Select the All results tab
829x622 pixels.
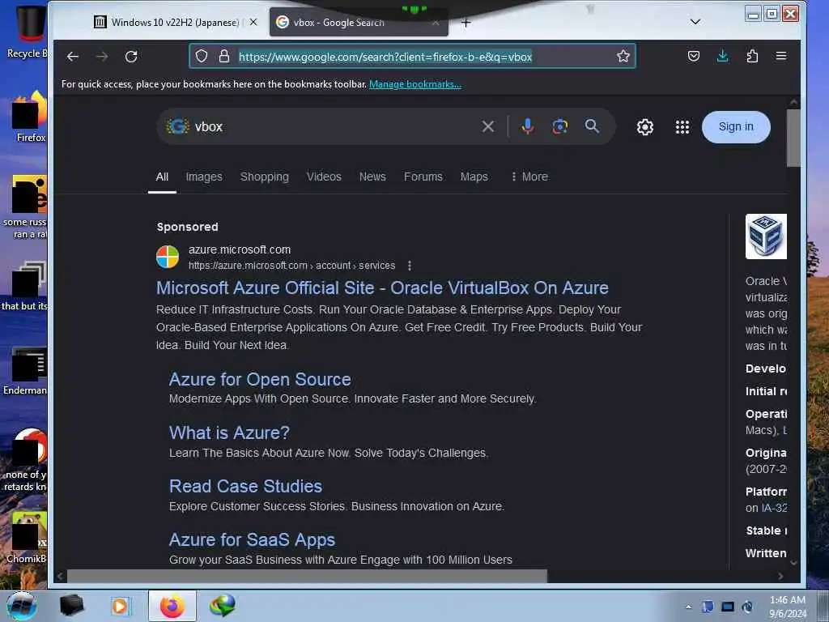point(162,177)
